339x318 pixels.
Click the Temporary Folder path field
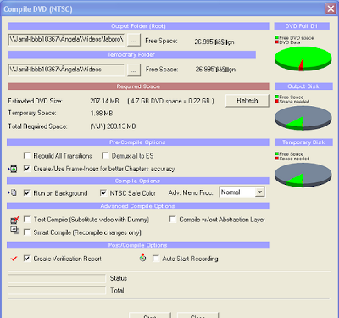pos(66,70)
